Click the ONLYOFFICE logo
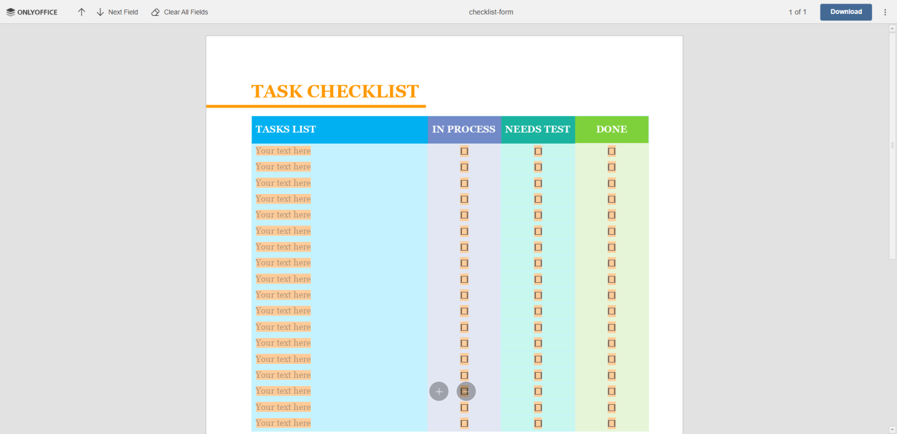Viewport: 897px width, 434px height. [x=32, y=12]
